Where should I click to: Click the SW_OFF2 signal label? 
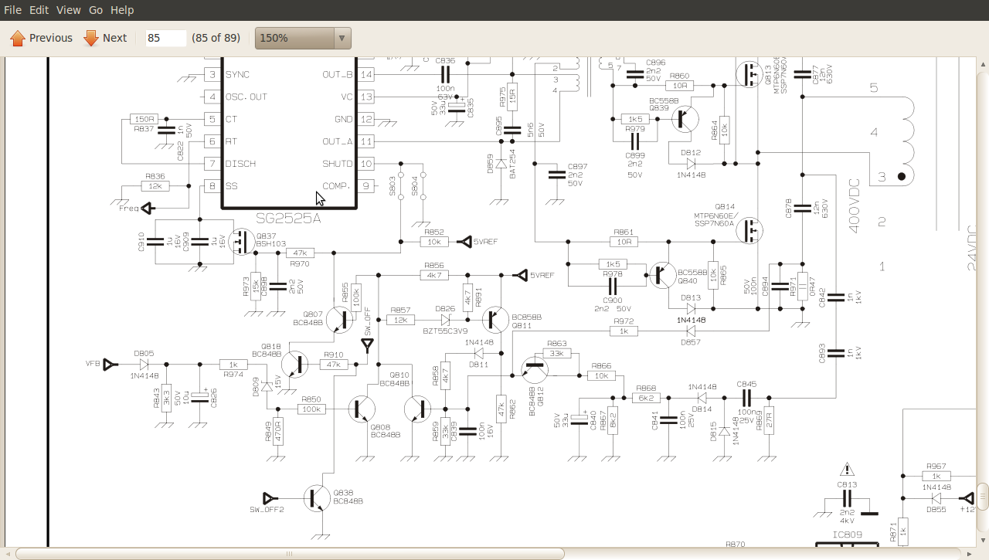pos(267,510)
